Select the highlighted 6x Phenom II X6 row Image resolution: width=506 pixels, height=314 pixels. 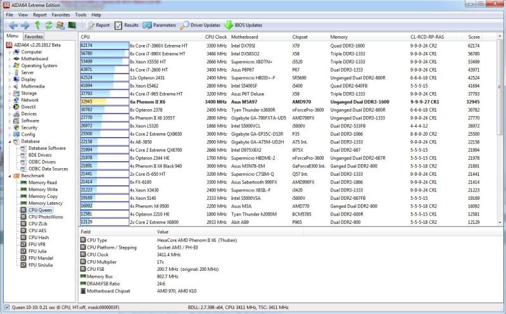click(x=253, y=101)
